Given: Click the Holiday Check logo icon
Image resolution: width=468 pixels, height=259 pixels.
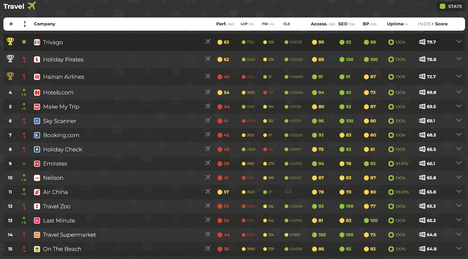Looking at the screenshot, I should (x=37, y=149).
